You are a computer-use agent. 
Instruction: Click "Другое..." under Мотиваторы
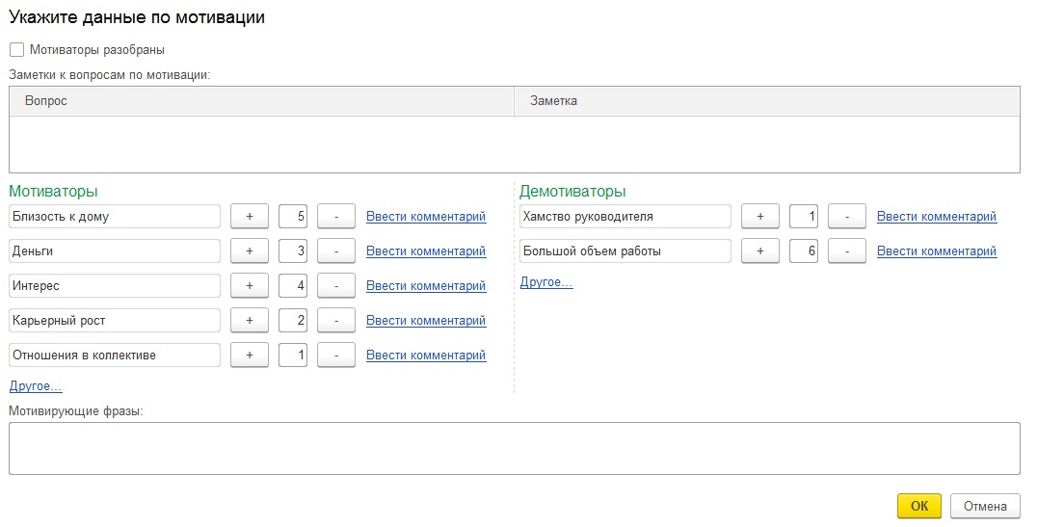(x=36, y=386)
